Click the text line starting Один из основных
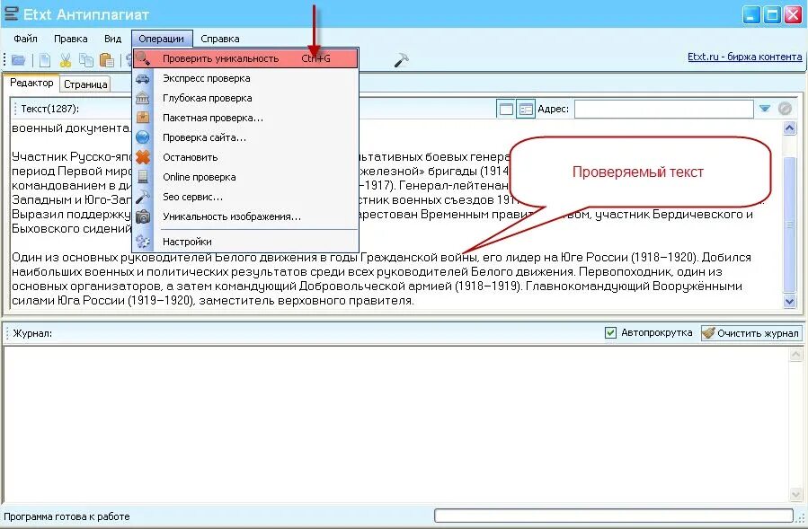The image size is (808, 529). coord(381,257)
